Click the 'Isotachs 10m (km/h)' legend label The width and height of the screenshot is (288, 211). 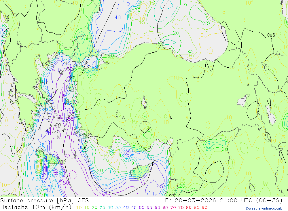[x=37, y=207]
